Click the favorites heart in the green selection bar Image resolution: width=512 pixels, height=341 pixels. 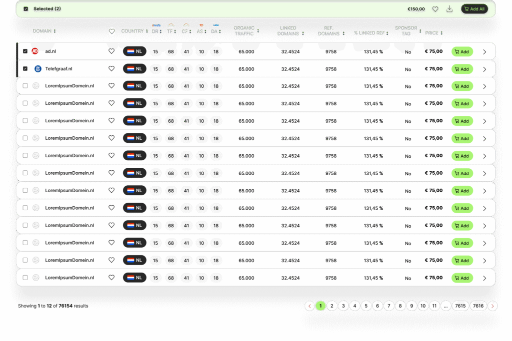pos(435,9)
